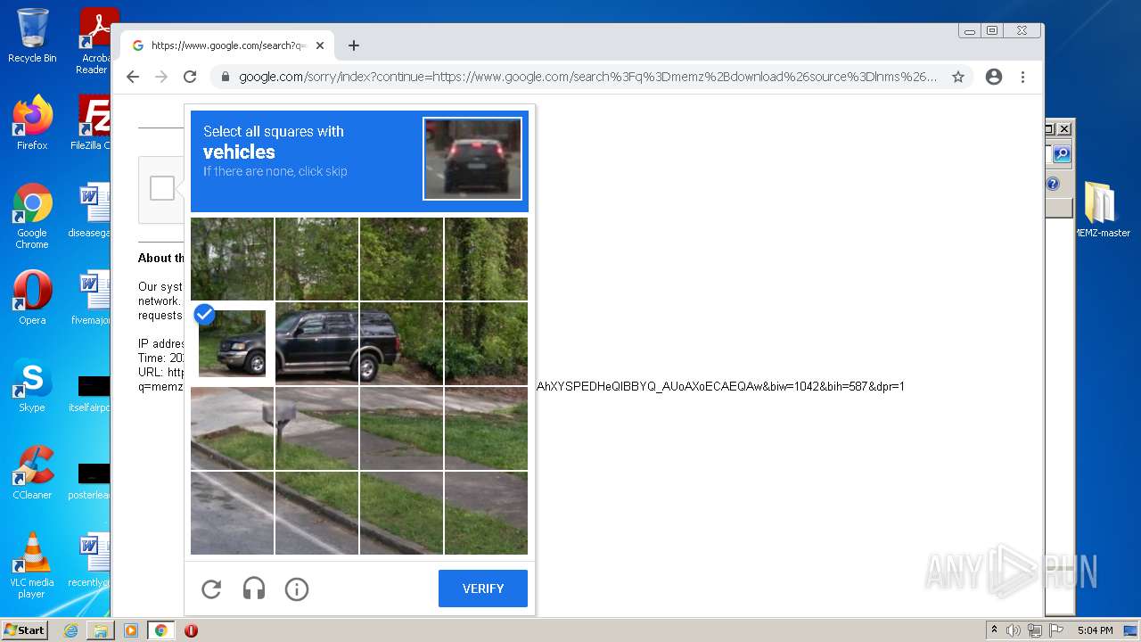The image size is (1141, 642).
Task: Open Acrobat Reader desktop icon
Action: coord(94,40)
